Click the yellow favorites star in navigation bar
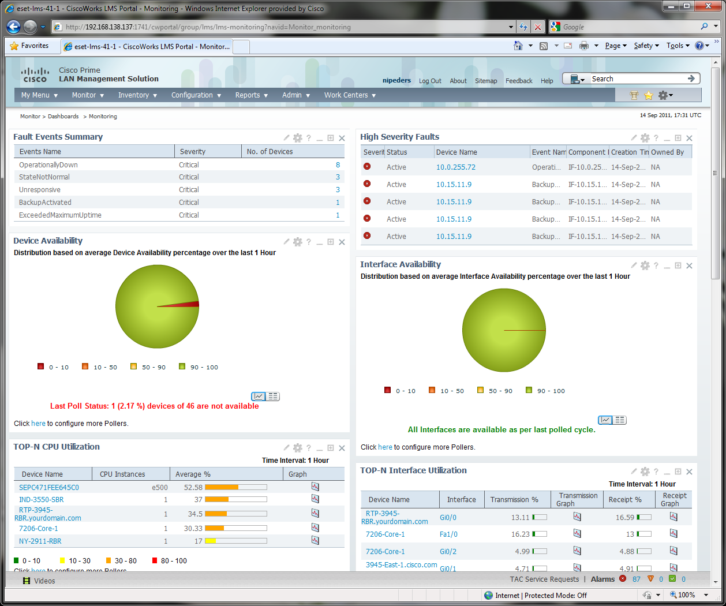Image resolution: width=726 pixels, height=606 pixels. [648, 95]
